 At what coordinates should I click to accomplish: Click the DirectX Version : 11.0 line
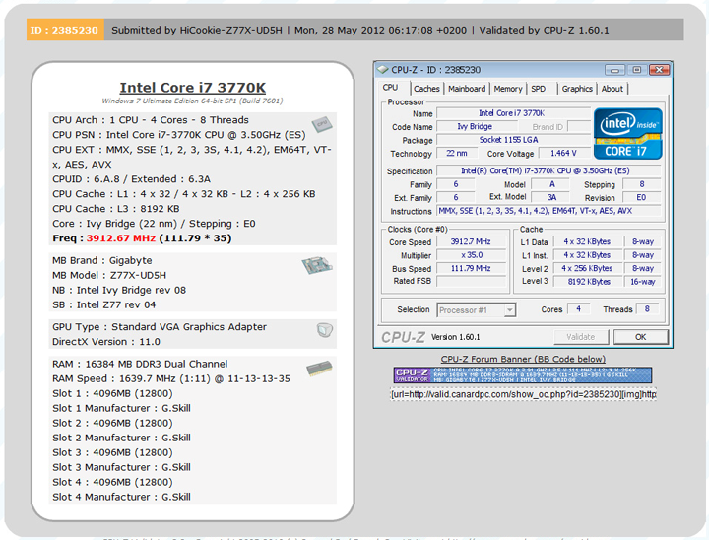click(106, 342)
